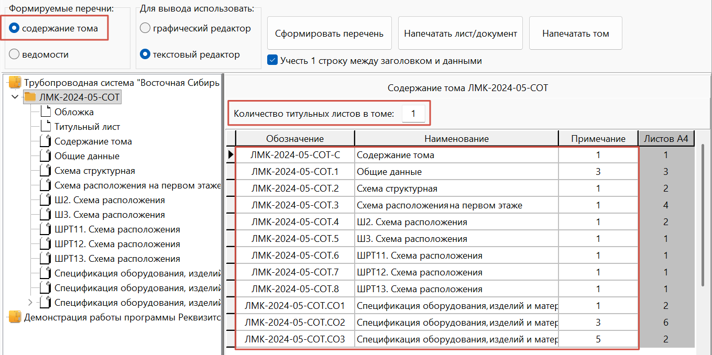This screenshot has width=712, height=355.
Task: Select the "содержание тома" radio button
Action: pos(15,28)
